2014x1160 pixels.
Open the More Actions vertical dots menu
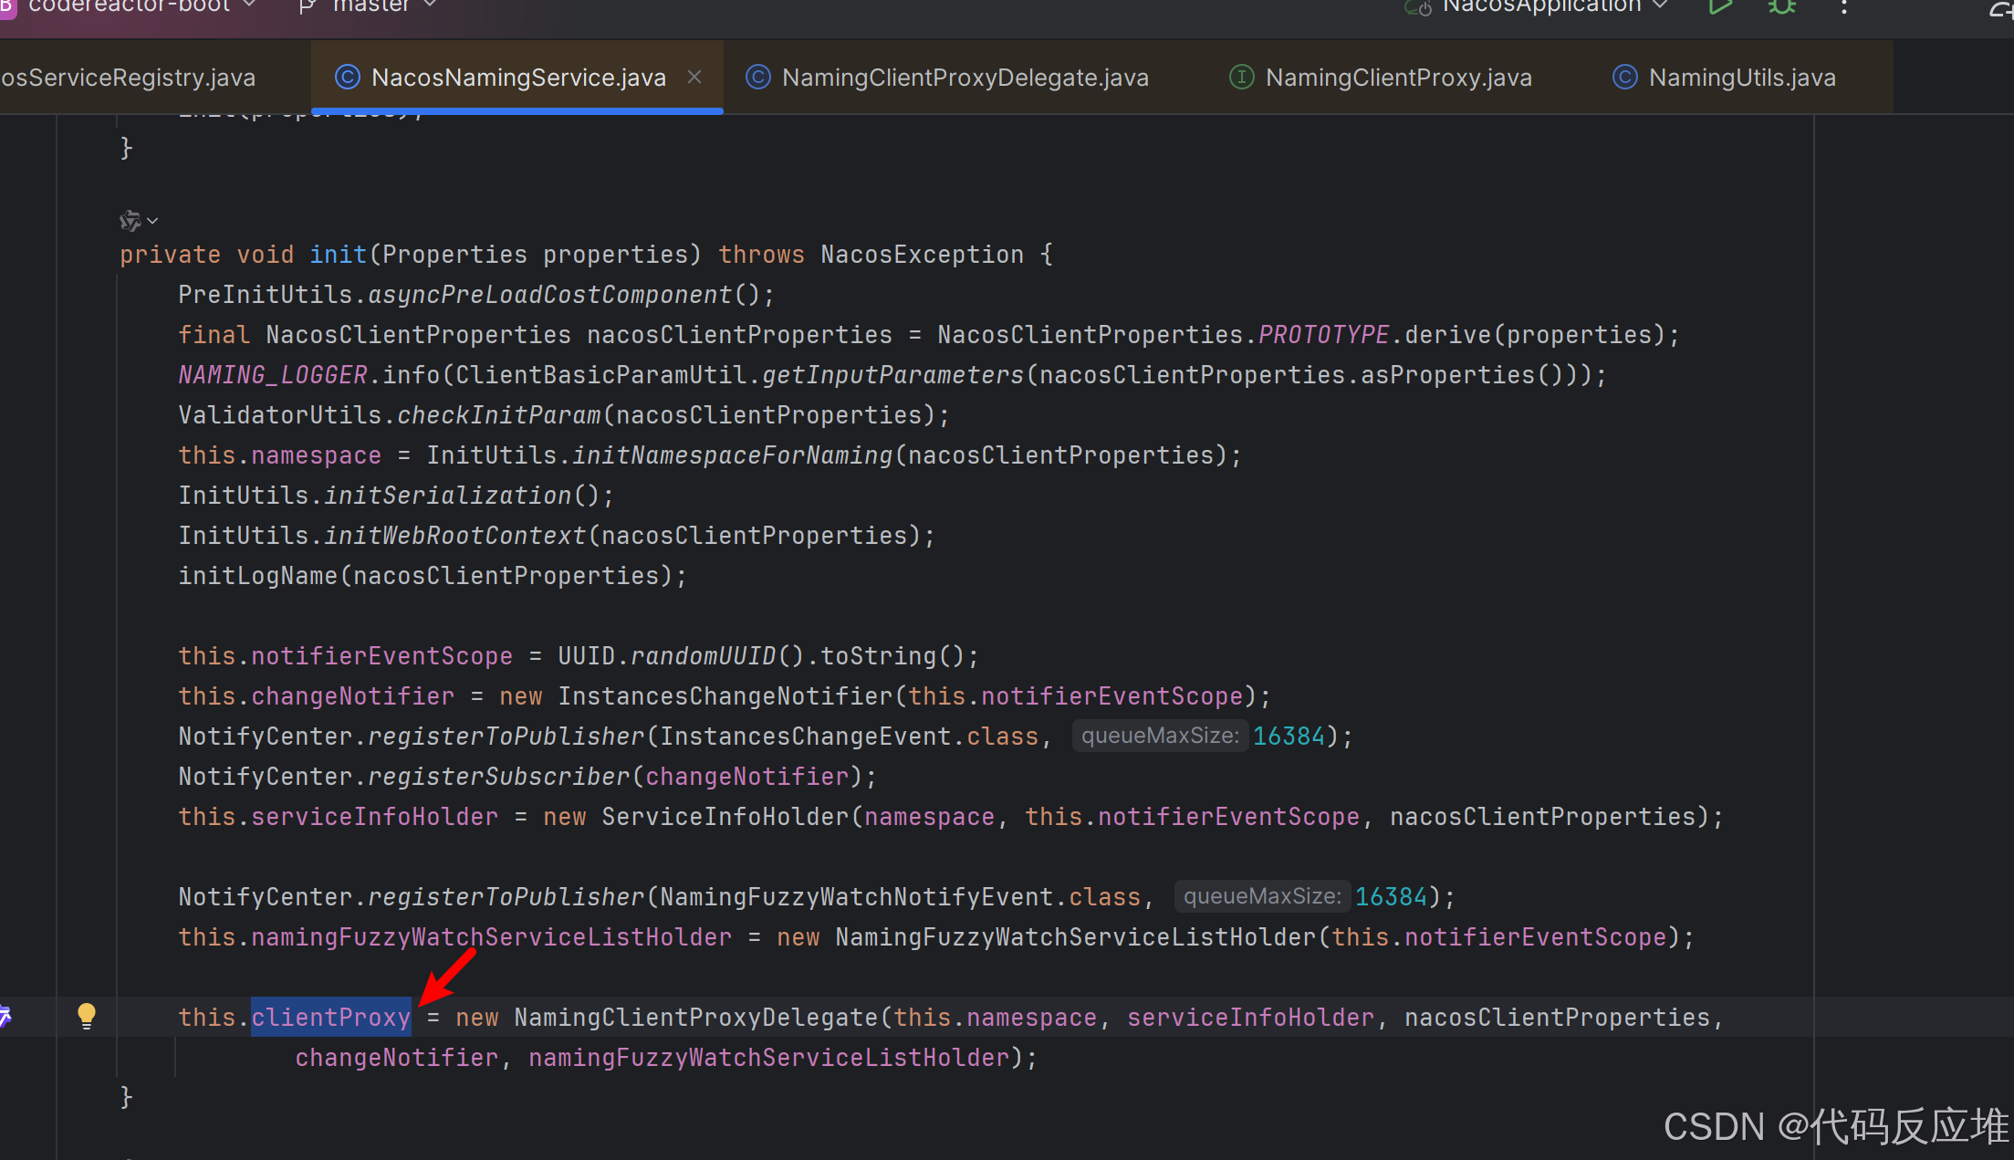[1844, 7]
